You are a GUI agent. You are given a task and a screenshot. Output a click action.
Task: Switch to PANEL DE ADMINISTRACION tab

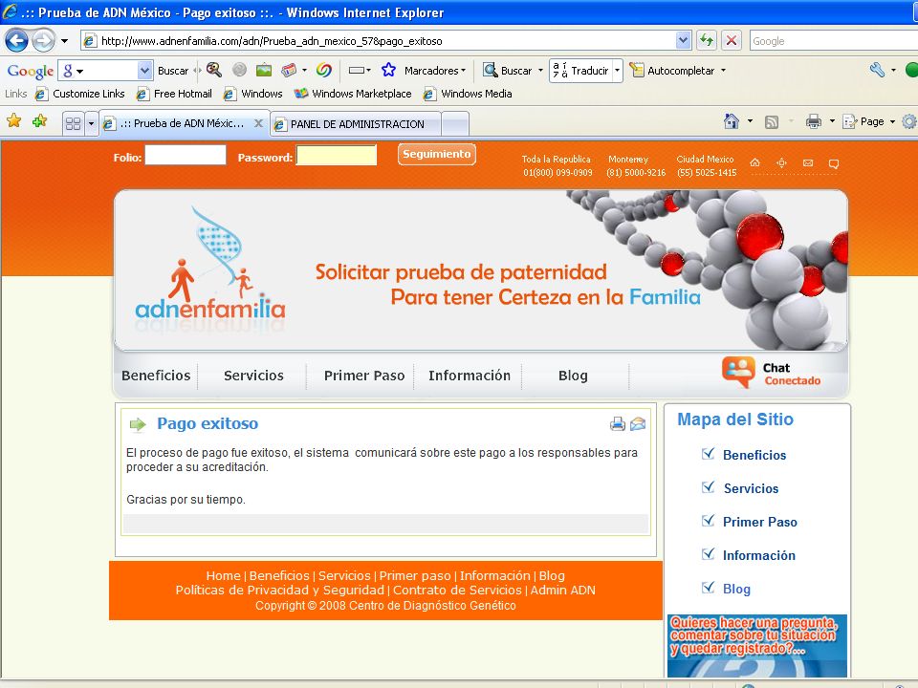coord(356,123)
